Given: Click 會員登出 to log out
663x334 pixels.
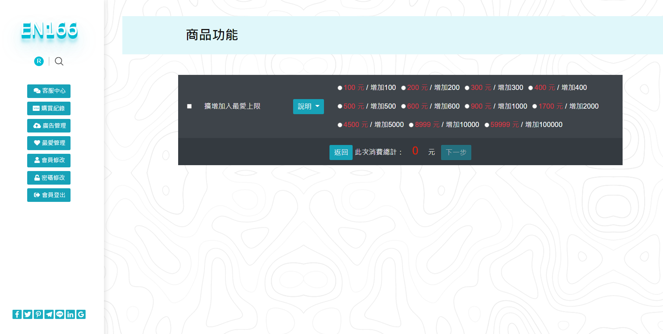Looking at the screenshot, I should (x=49, y=195).
